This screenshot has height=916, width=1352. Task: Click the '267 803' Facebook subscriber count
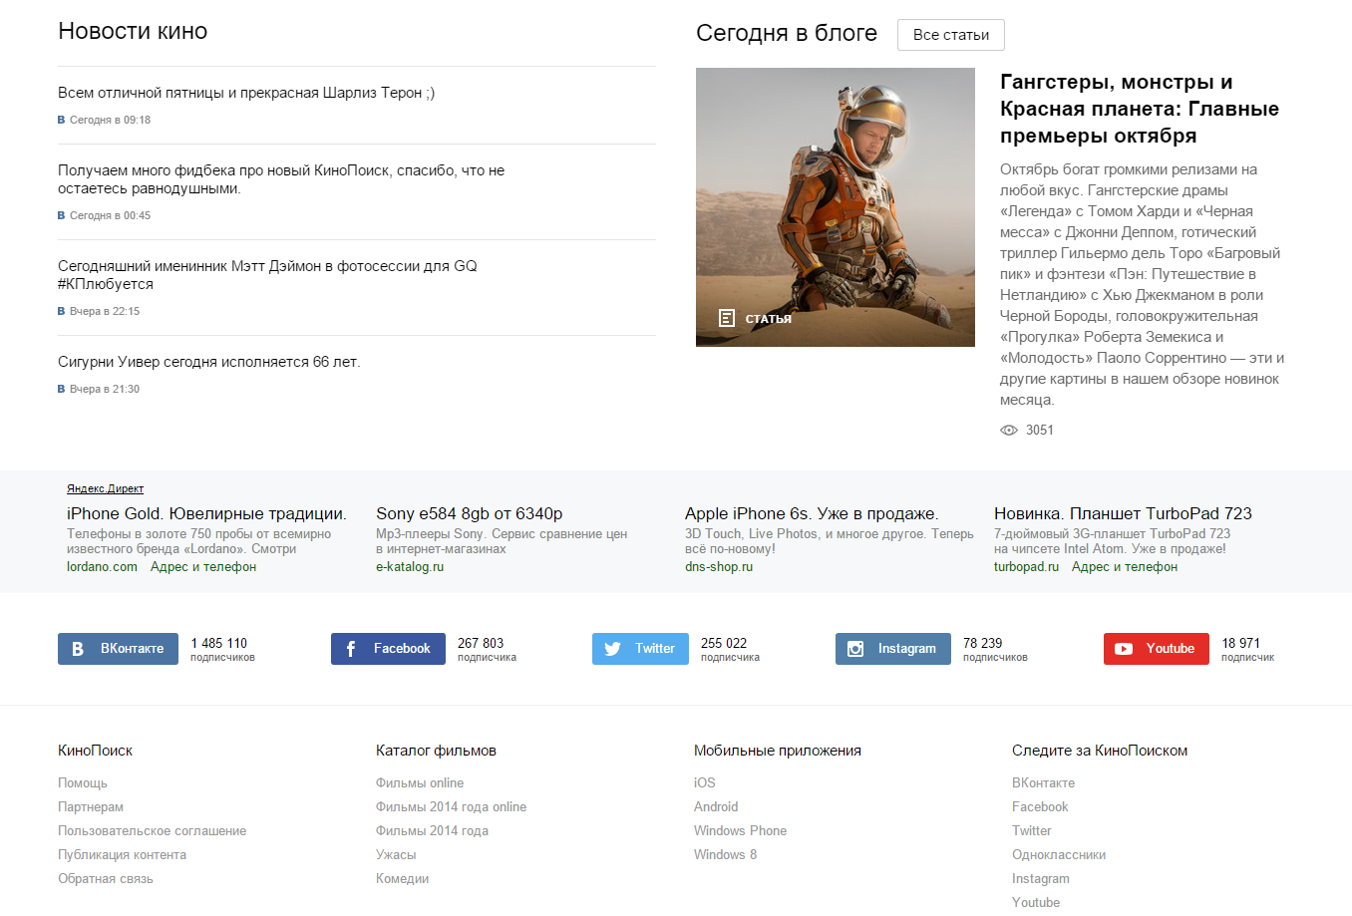481,644
